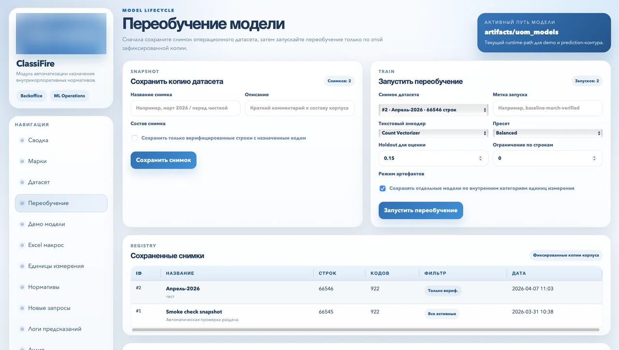Open the Снимок датасета dropdown
619x350 pixels.
433,110
